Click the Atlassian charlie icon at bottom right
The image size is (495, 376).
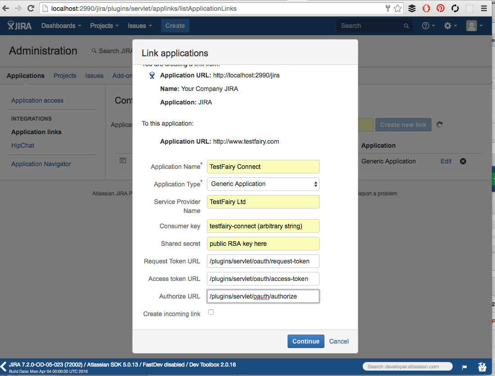[482, 366]
